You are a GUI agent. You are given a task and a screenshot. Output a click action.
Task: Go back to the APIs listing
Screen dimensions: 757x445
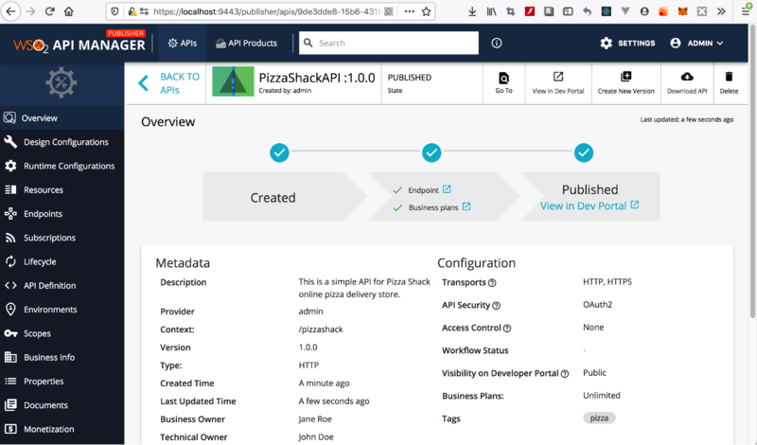pyautogui.click(x=168, y=83)
